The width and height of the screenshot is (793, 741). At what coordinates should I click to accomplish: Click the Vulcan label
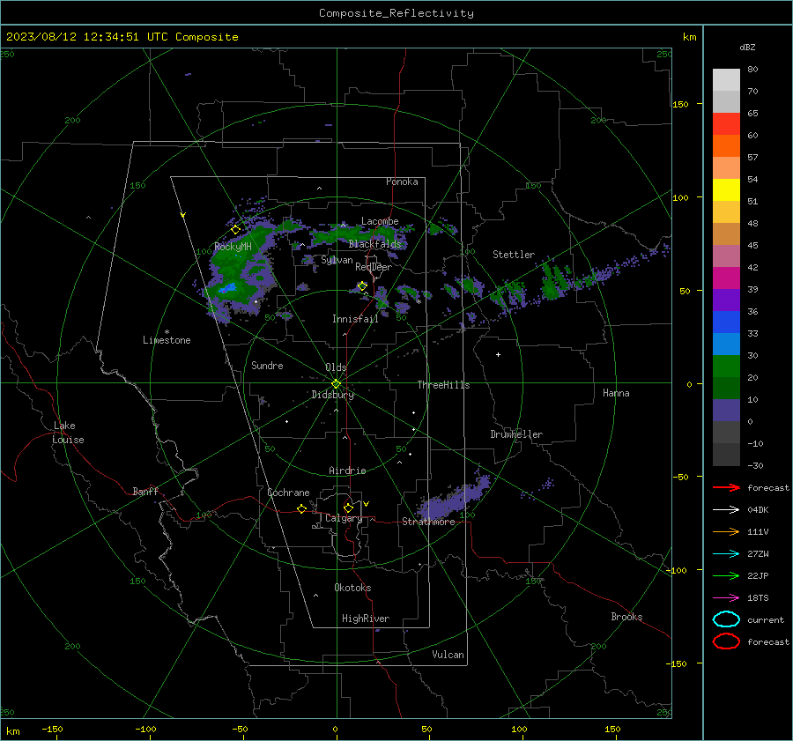(x=448, y=655)
